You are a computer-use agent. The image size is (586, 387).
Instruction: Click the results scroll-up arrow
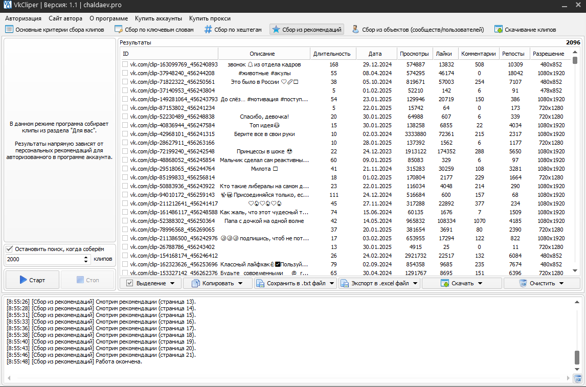coord(575,52)
